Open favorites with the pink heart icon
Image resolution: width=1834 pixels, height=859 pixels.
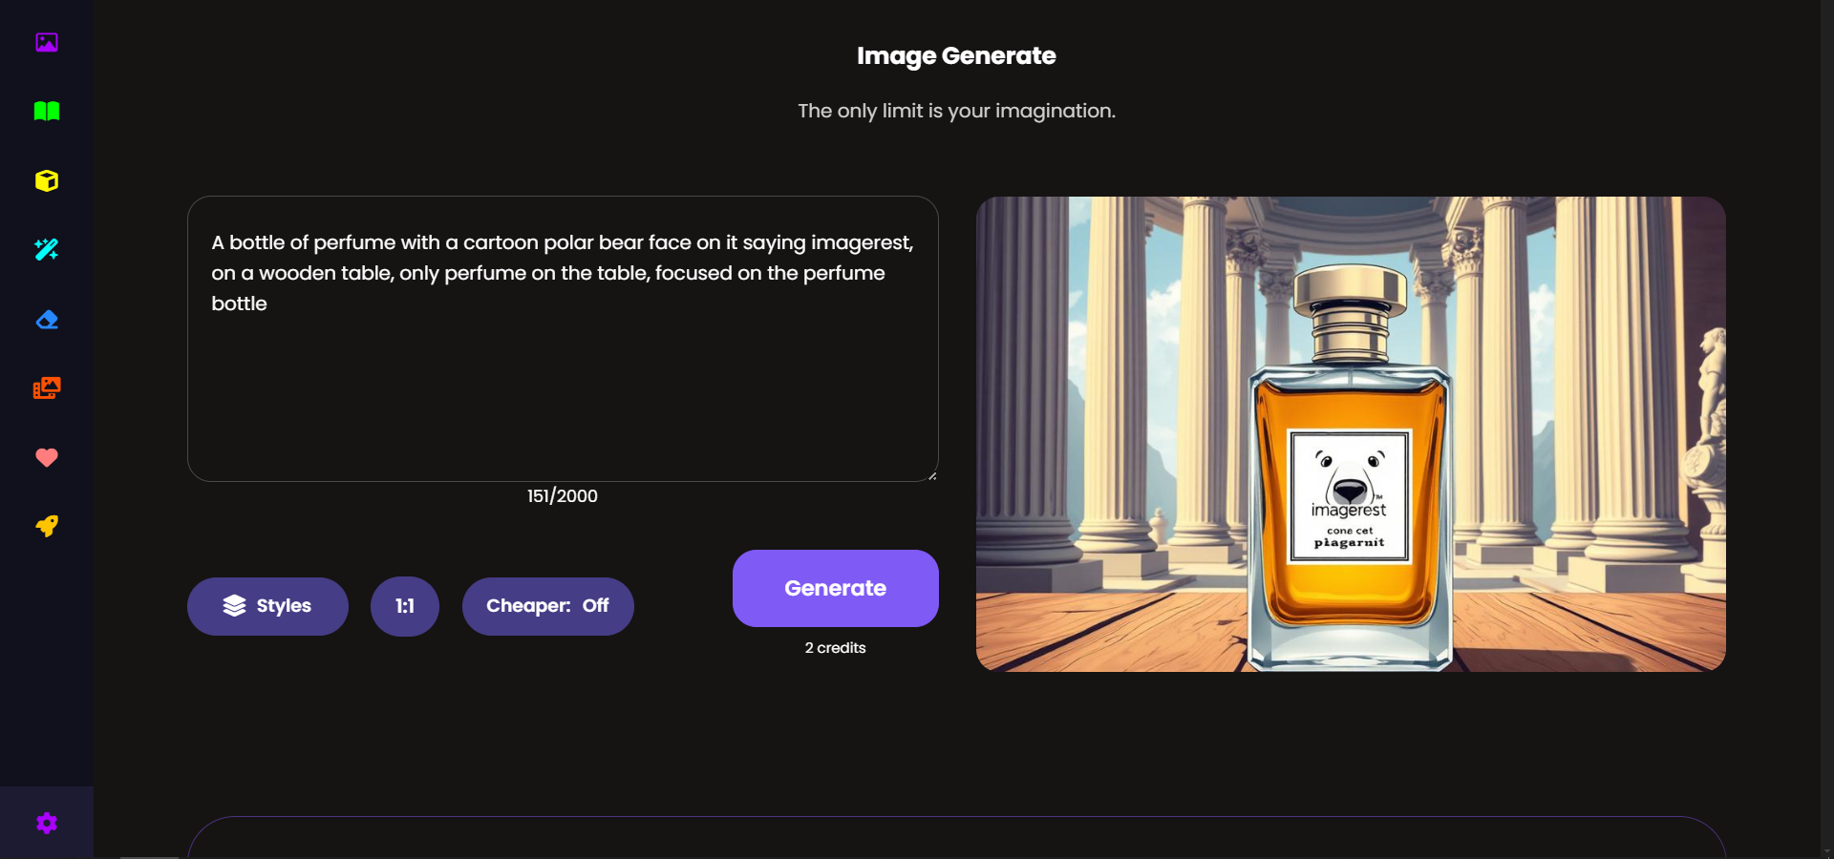(47, 457)
